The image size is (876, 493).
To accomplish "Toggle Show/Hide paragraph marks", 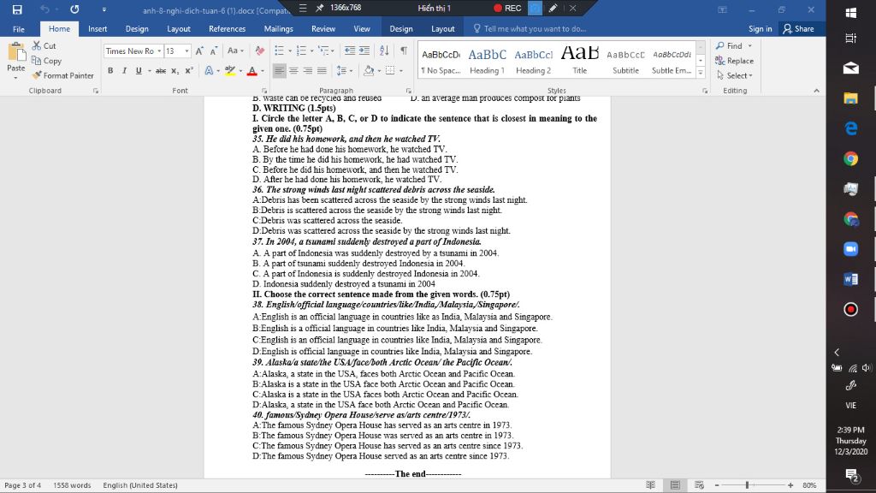I will pos(404,50).
